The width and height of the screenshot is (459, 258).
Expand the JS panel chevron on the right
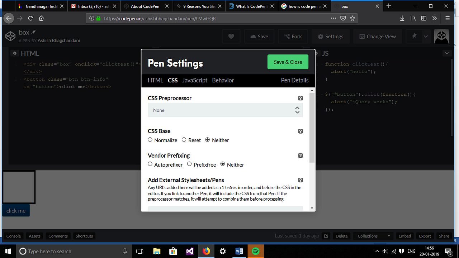click(447, 53)
